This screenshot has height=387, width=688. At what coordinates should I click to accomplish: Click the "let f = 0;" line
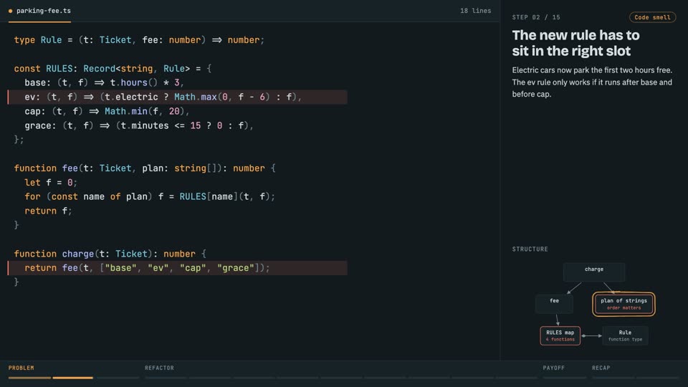(51, 183)
